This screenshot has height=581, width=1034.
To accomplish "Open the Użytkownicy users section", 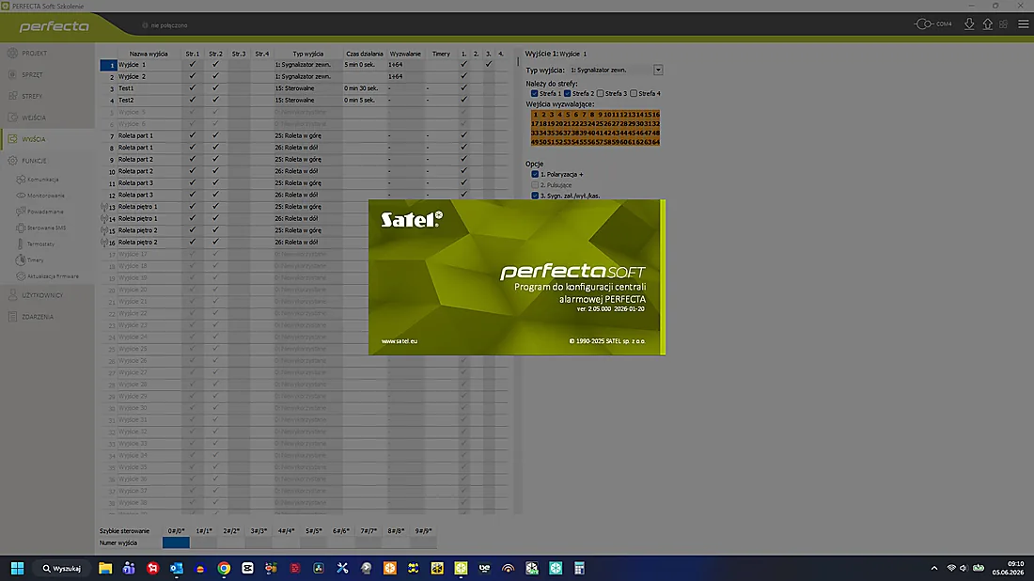I will click(x=42, y=295).
